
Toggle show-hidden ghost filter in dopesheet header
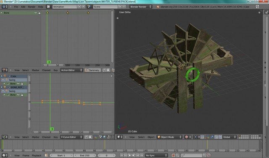point(108,70)
